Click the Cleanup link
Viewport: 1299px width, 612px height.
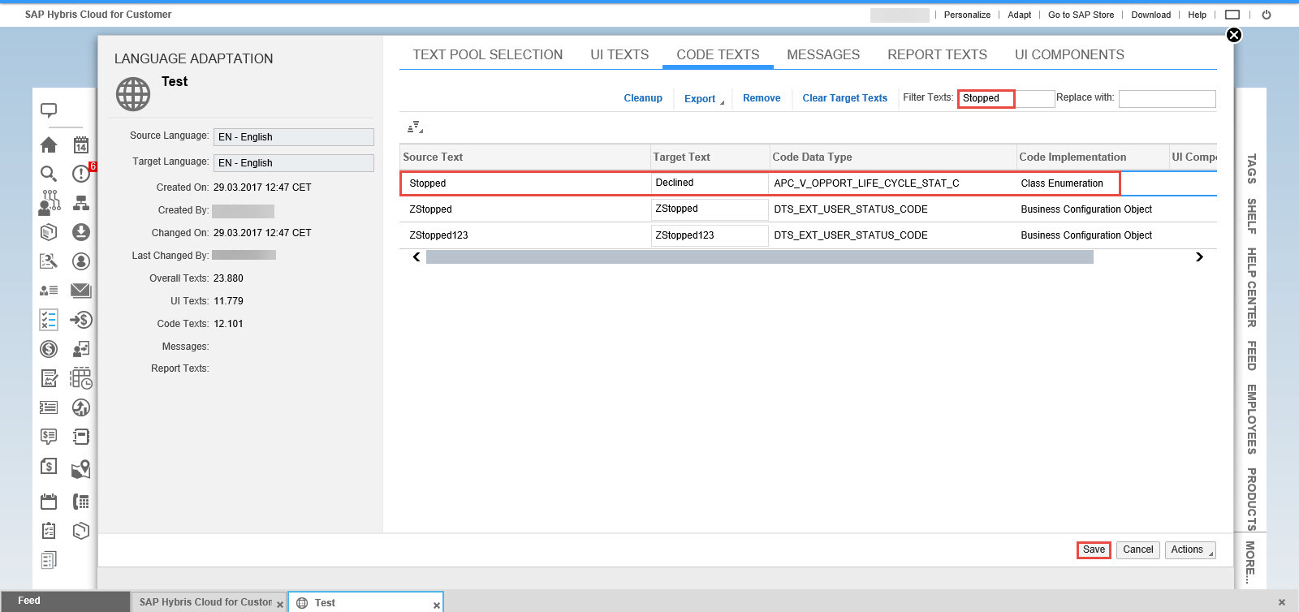pyautogui.click(x=643, y=98)
